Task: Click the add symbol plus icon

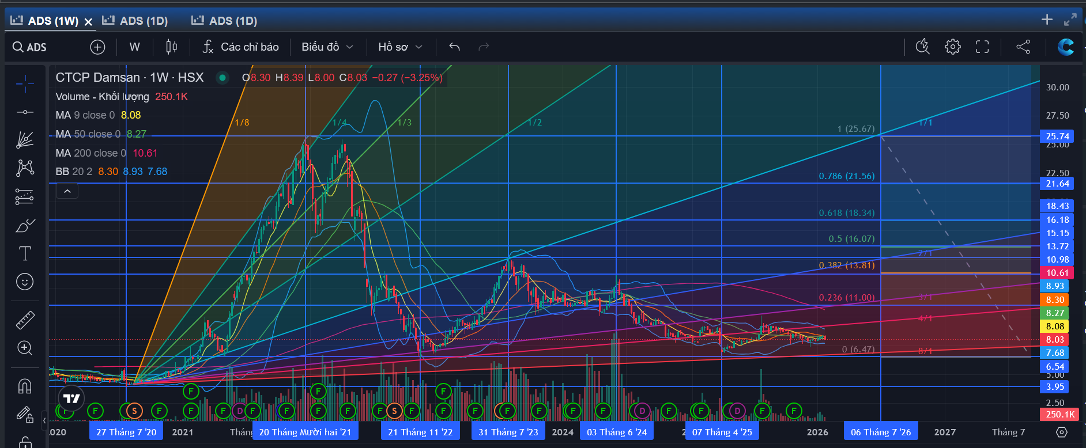Action: coord(97,47)
